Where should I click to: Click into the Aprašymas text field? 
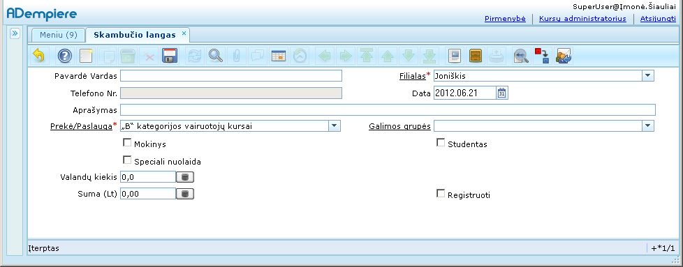pos(388,109)
